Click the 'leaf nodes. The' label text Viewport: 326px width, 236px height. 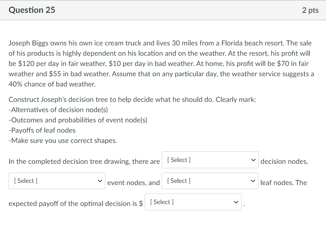(283, 182)
